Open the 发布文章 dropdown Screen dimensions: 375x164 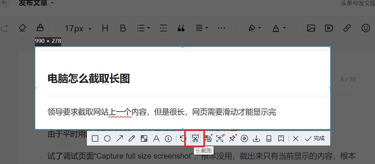click(x=36, y=3)
